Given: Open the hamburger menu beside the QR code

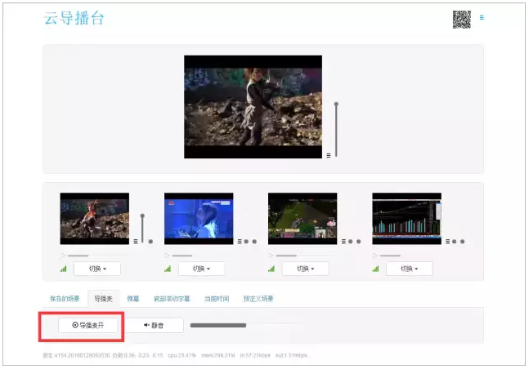Looking at the screenshot, I should click(x=482, y=17).
